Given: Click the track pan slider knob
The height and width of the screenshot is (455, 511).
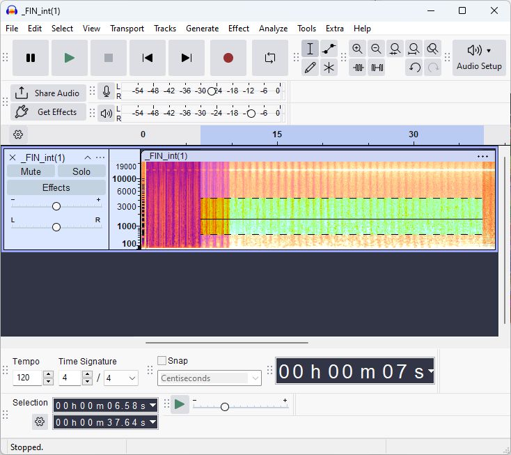Looking at the screenshot, I should click(x=56, y=227).
